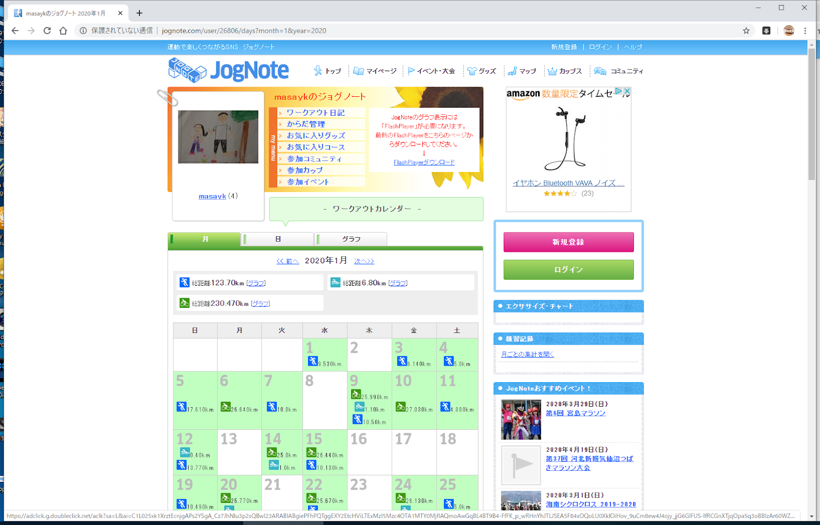Click the FlashPlayerダウンロード link
The width and height of the screenshot is (820, 525).
424,162
